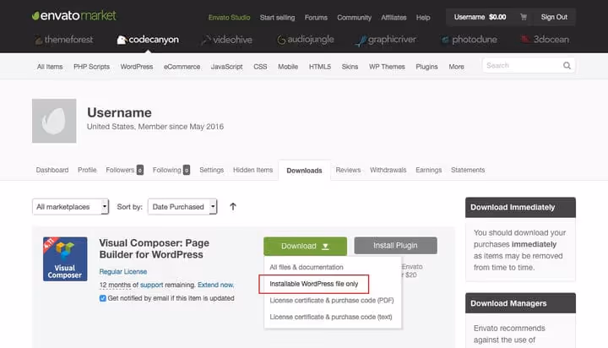Click the Envato Market logo
This screenshot has height=348, width=608.
tap(73, 16)
